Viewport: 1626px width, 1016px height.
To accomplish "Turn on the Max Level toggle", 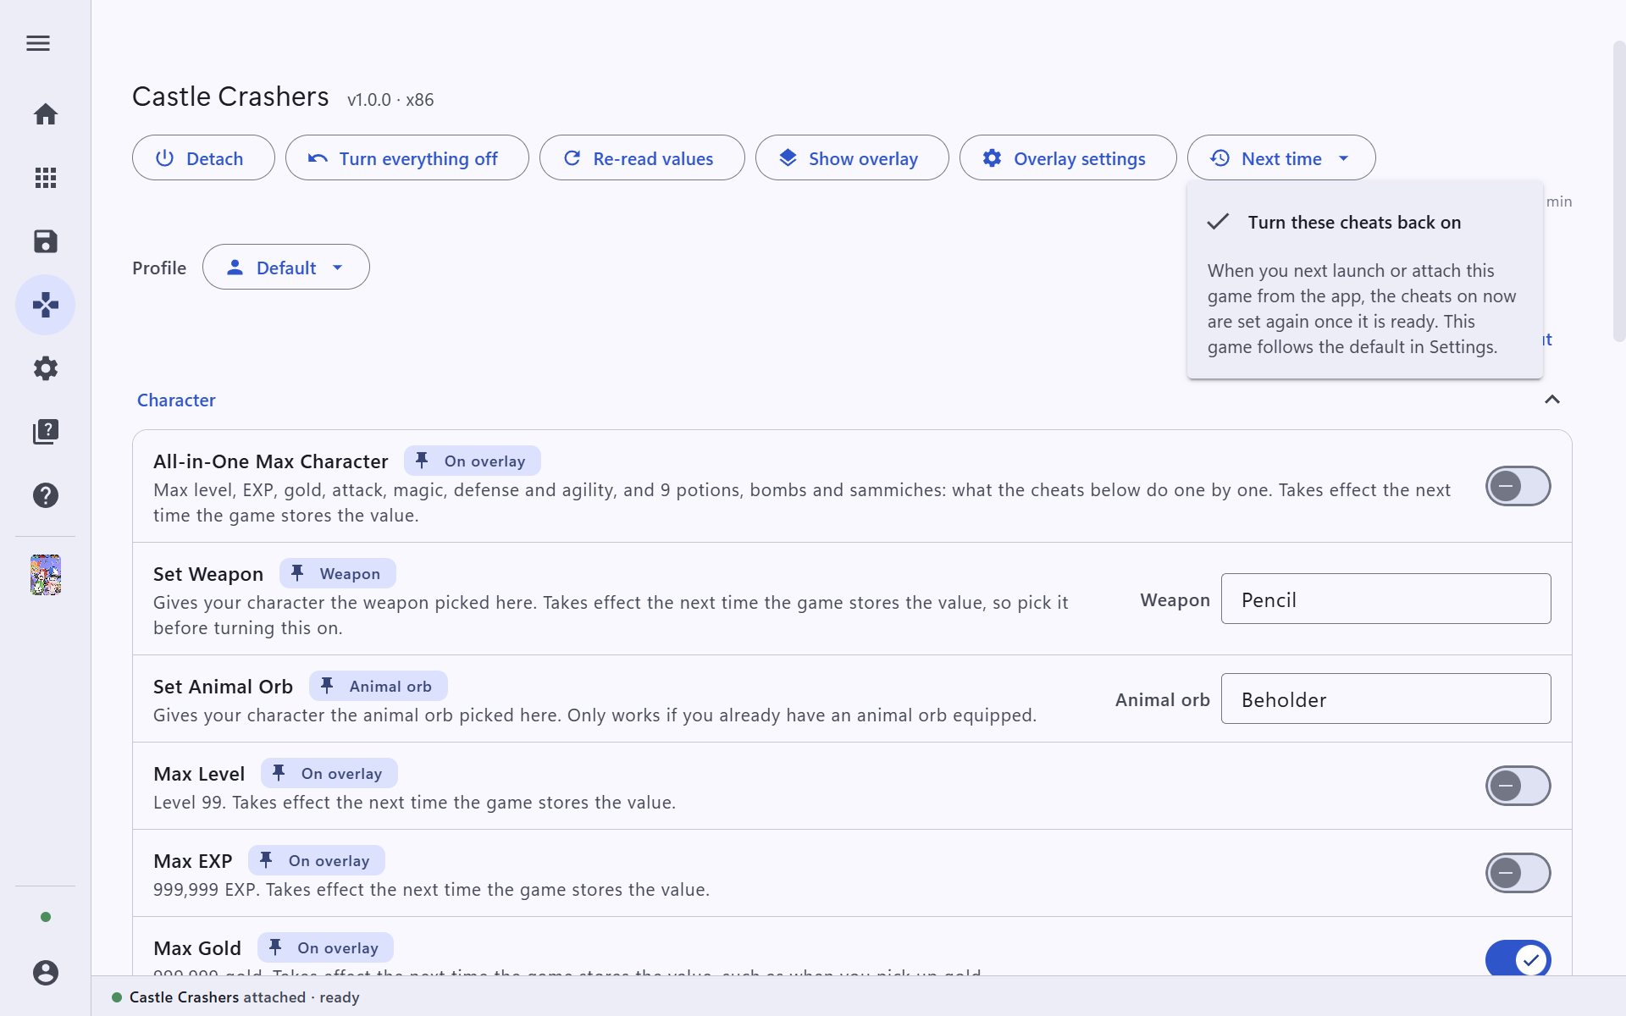I will [1518, 786].
